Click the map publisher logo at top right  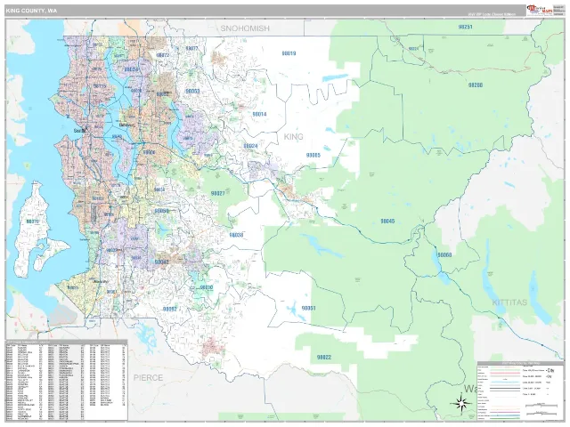click(540, 10)
